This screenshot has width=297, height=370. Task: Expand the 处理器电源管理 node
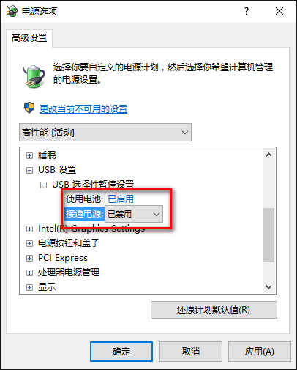[x=29, y=273]
